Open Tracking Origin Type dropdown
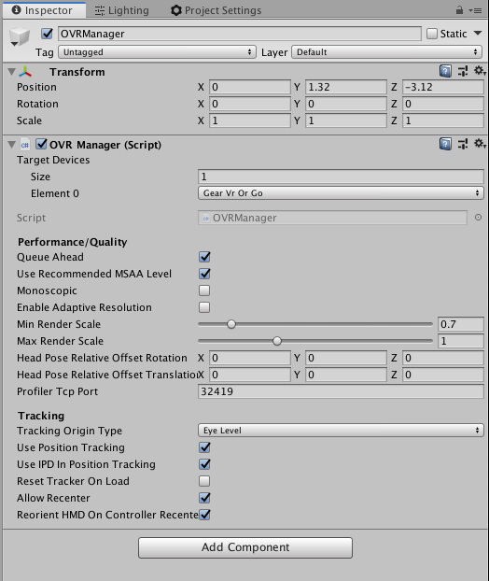 pyautogui.click(x=341, y=431)
